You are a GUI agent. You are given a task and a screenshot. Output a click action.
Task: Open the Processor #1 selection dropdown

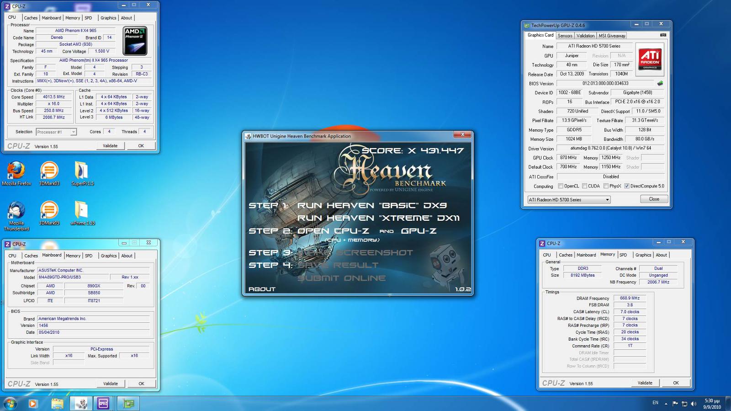click(56, 132)
